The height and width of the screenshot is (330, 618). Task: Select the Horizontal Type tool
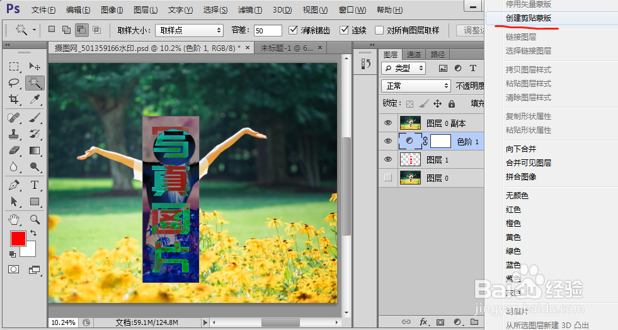[35, 185]
